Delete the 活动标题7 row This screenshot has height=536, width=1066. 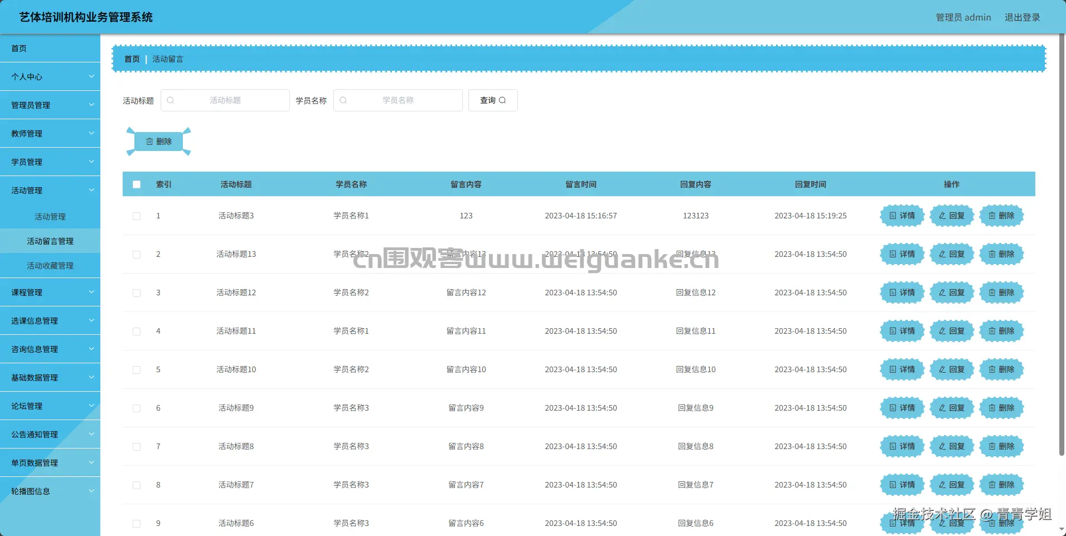1001,485
